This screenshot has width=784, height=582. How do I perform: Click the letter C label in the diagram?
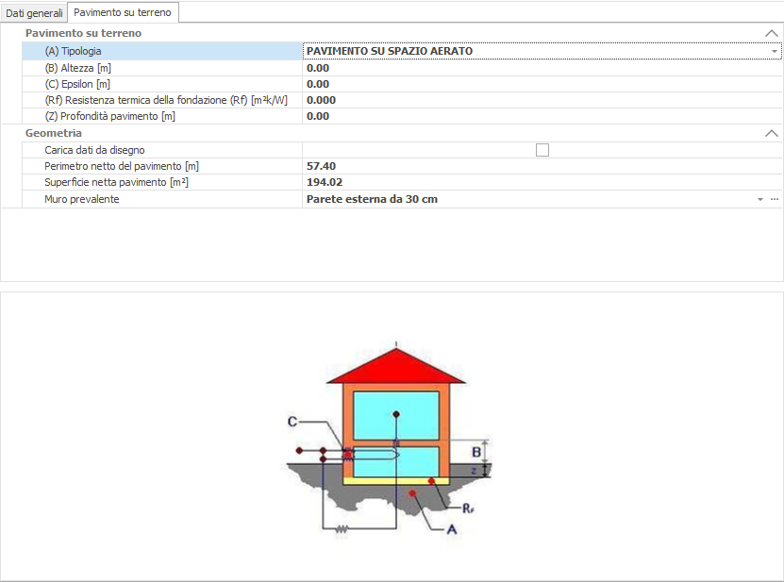292,422
